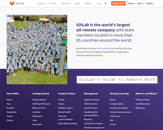
Task: Open Pick your brain link
Action: pos(142,100)
